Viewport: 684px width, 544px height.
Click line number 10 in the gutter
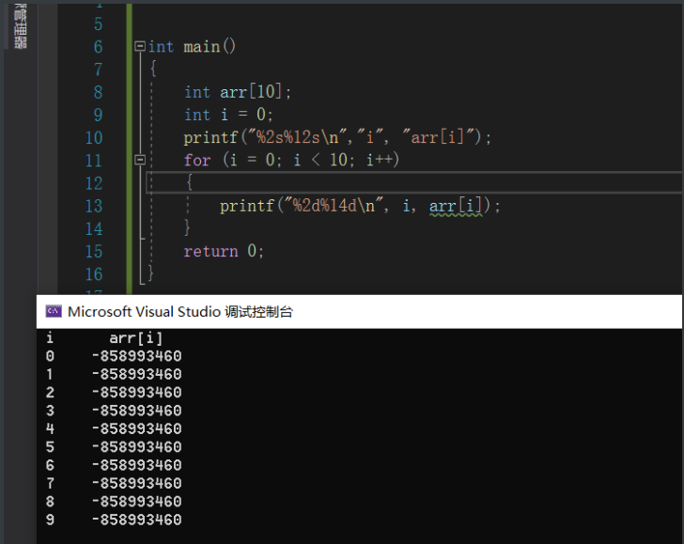point(94,138)
